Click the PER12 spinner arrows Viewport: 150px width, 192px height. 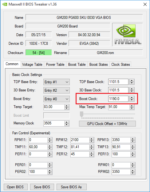tap(92, 154)
